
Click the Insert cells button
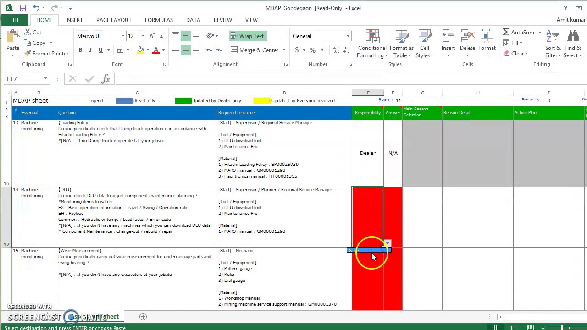point(448,44)
